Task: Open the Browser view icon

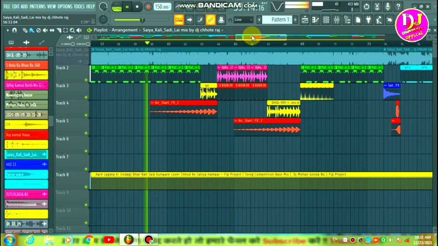Action: 347,20
